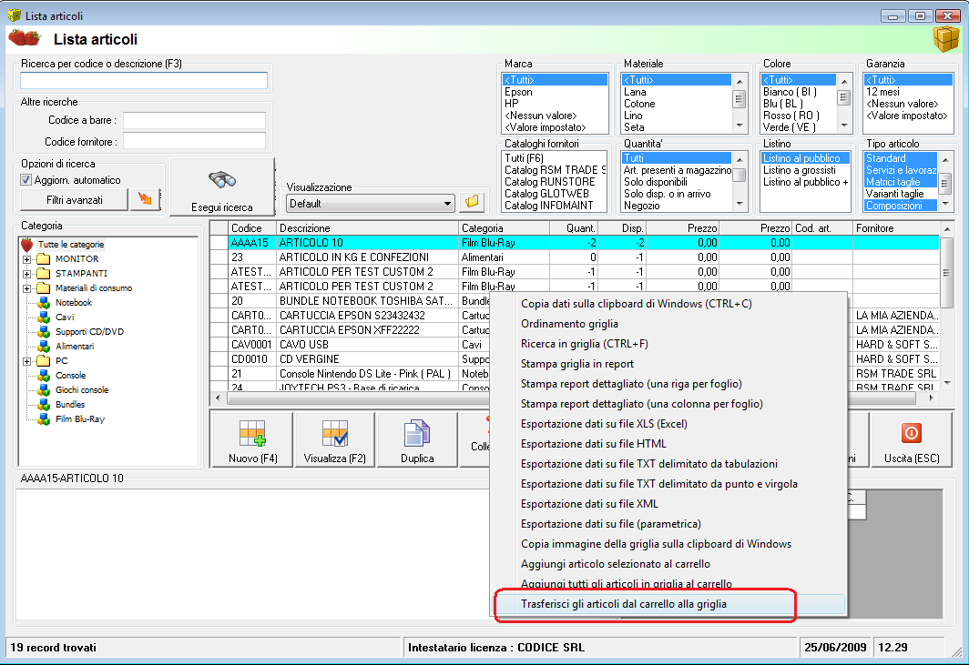Click the grid vertical scrollbar thumb
The width and height of the screenshot is (969, 665).
coord(946,272)
